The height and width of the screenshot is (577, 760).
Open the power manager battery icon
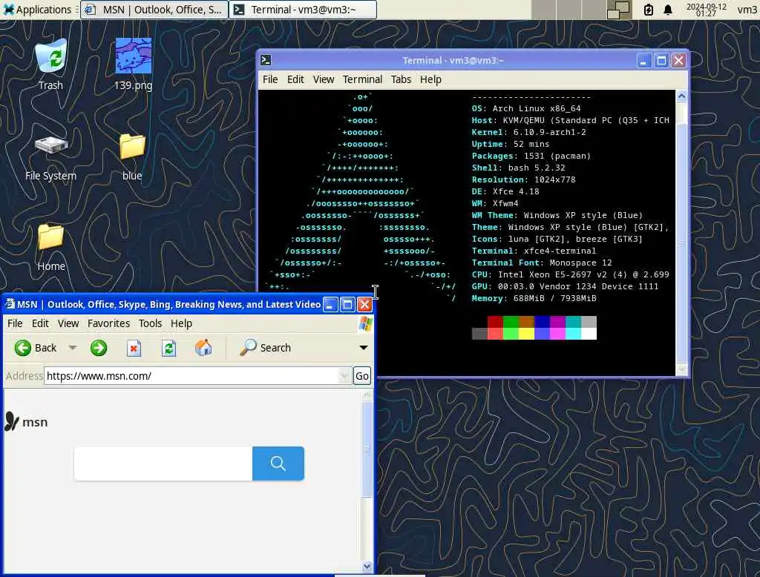648,10
